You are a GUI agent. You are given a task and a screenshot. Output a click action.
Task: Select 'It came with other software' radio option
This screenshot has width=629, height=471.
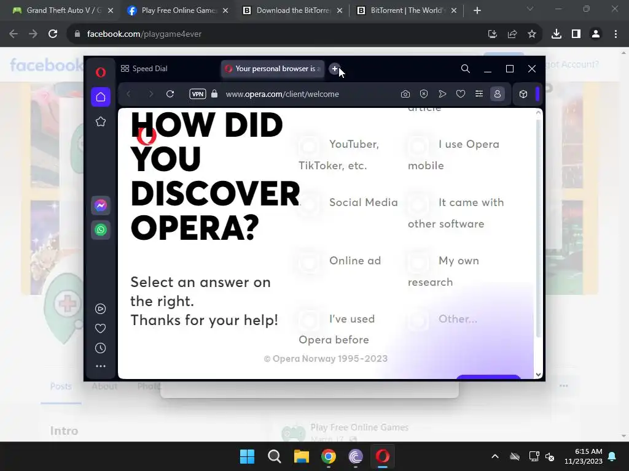point(418,204)
